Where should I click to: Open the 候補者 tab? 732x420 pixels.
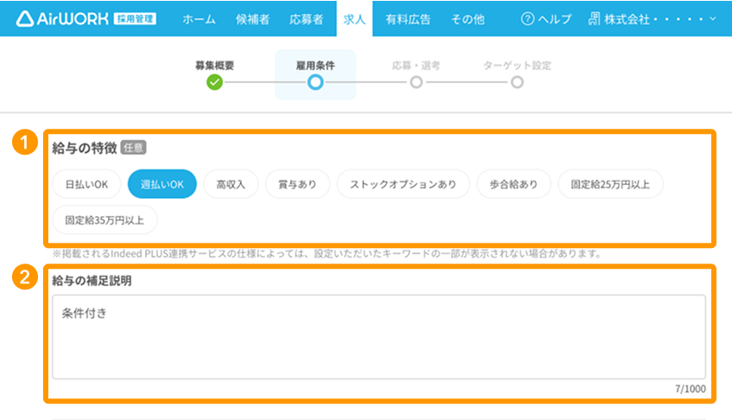(253, 19)
